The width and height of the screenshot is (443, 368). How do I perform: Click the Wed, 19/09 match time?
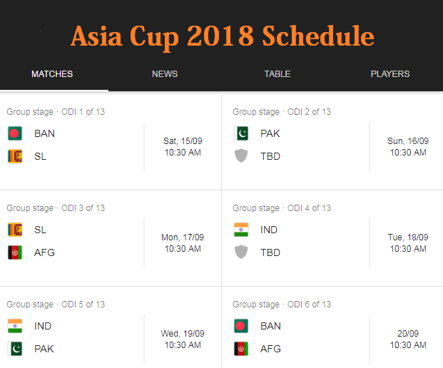point(183,339)
